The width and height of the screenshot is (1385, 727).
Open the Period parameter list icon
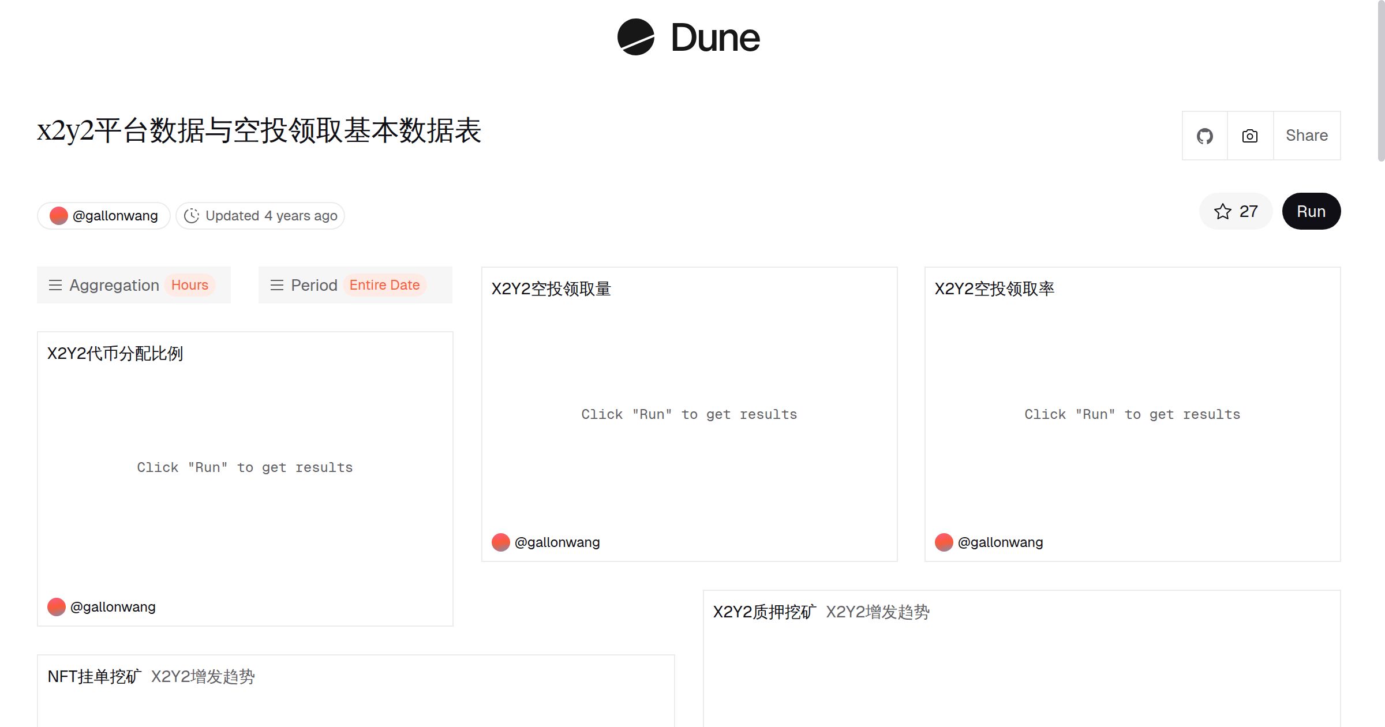277,285
